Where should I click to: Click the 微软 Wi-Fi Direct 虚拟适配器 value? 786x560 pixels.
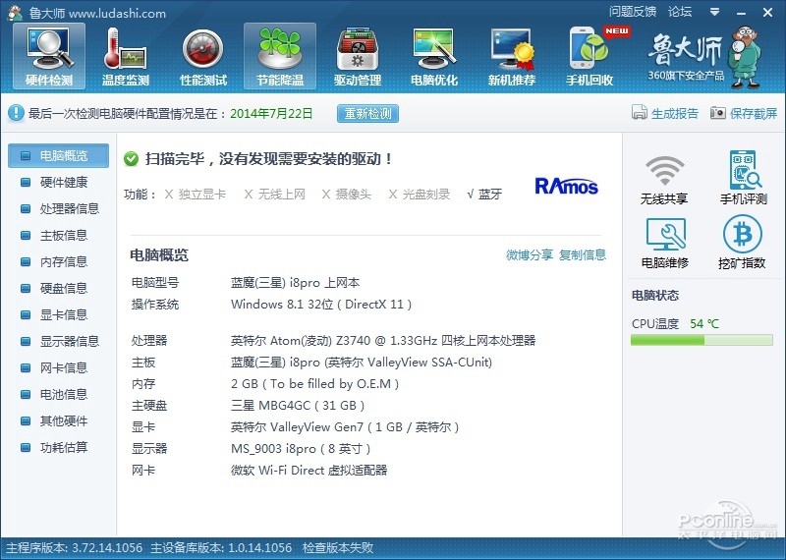click(x=309, y=471)
